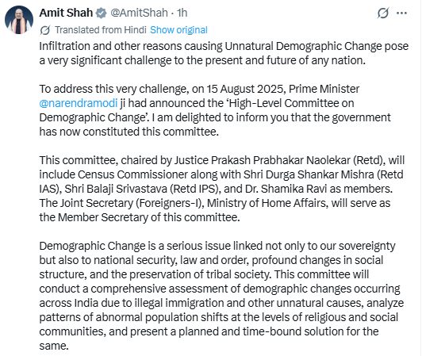This screenshot has width=422, height=356.
Task: Click the paragraph mentioning 15 August 2025
Action: coord(215,110)
